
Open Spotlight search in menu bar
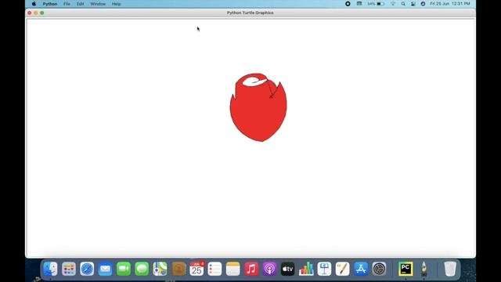click(403, 4)
